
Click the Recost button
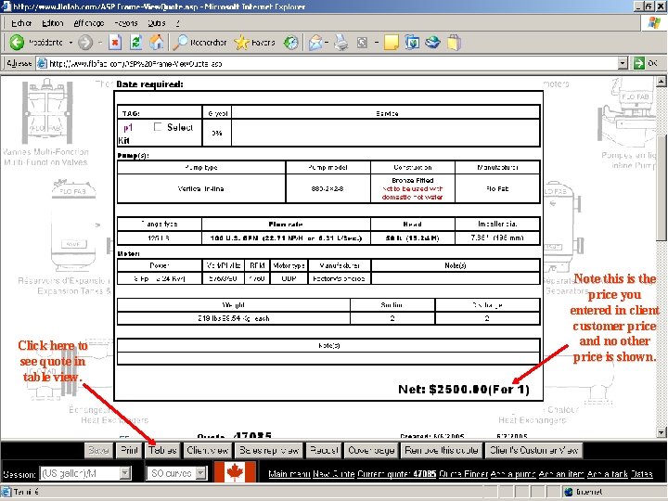click(324, 450)
